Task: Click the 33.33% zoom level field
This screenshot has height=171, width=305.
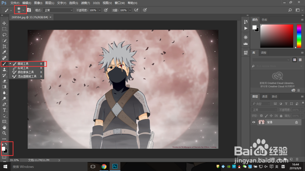Action: click(14, 160)
